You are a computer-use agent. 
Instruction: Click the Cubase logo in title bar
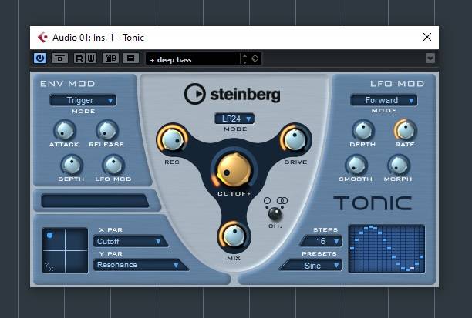point(42,37)
